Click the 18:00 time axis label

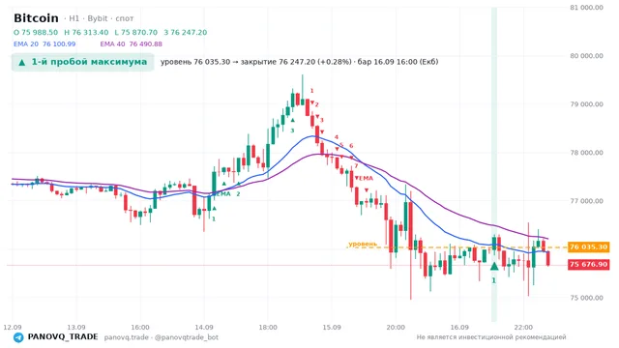tap(268, 328)
